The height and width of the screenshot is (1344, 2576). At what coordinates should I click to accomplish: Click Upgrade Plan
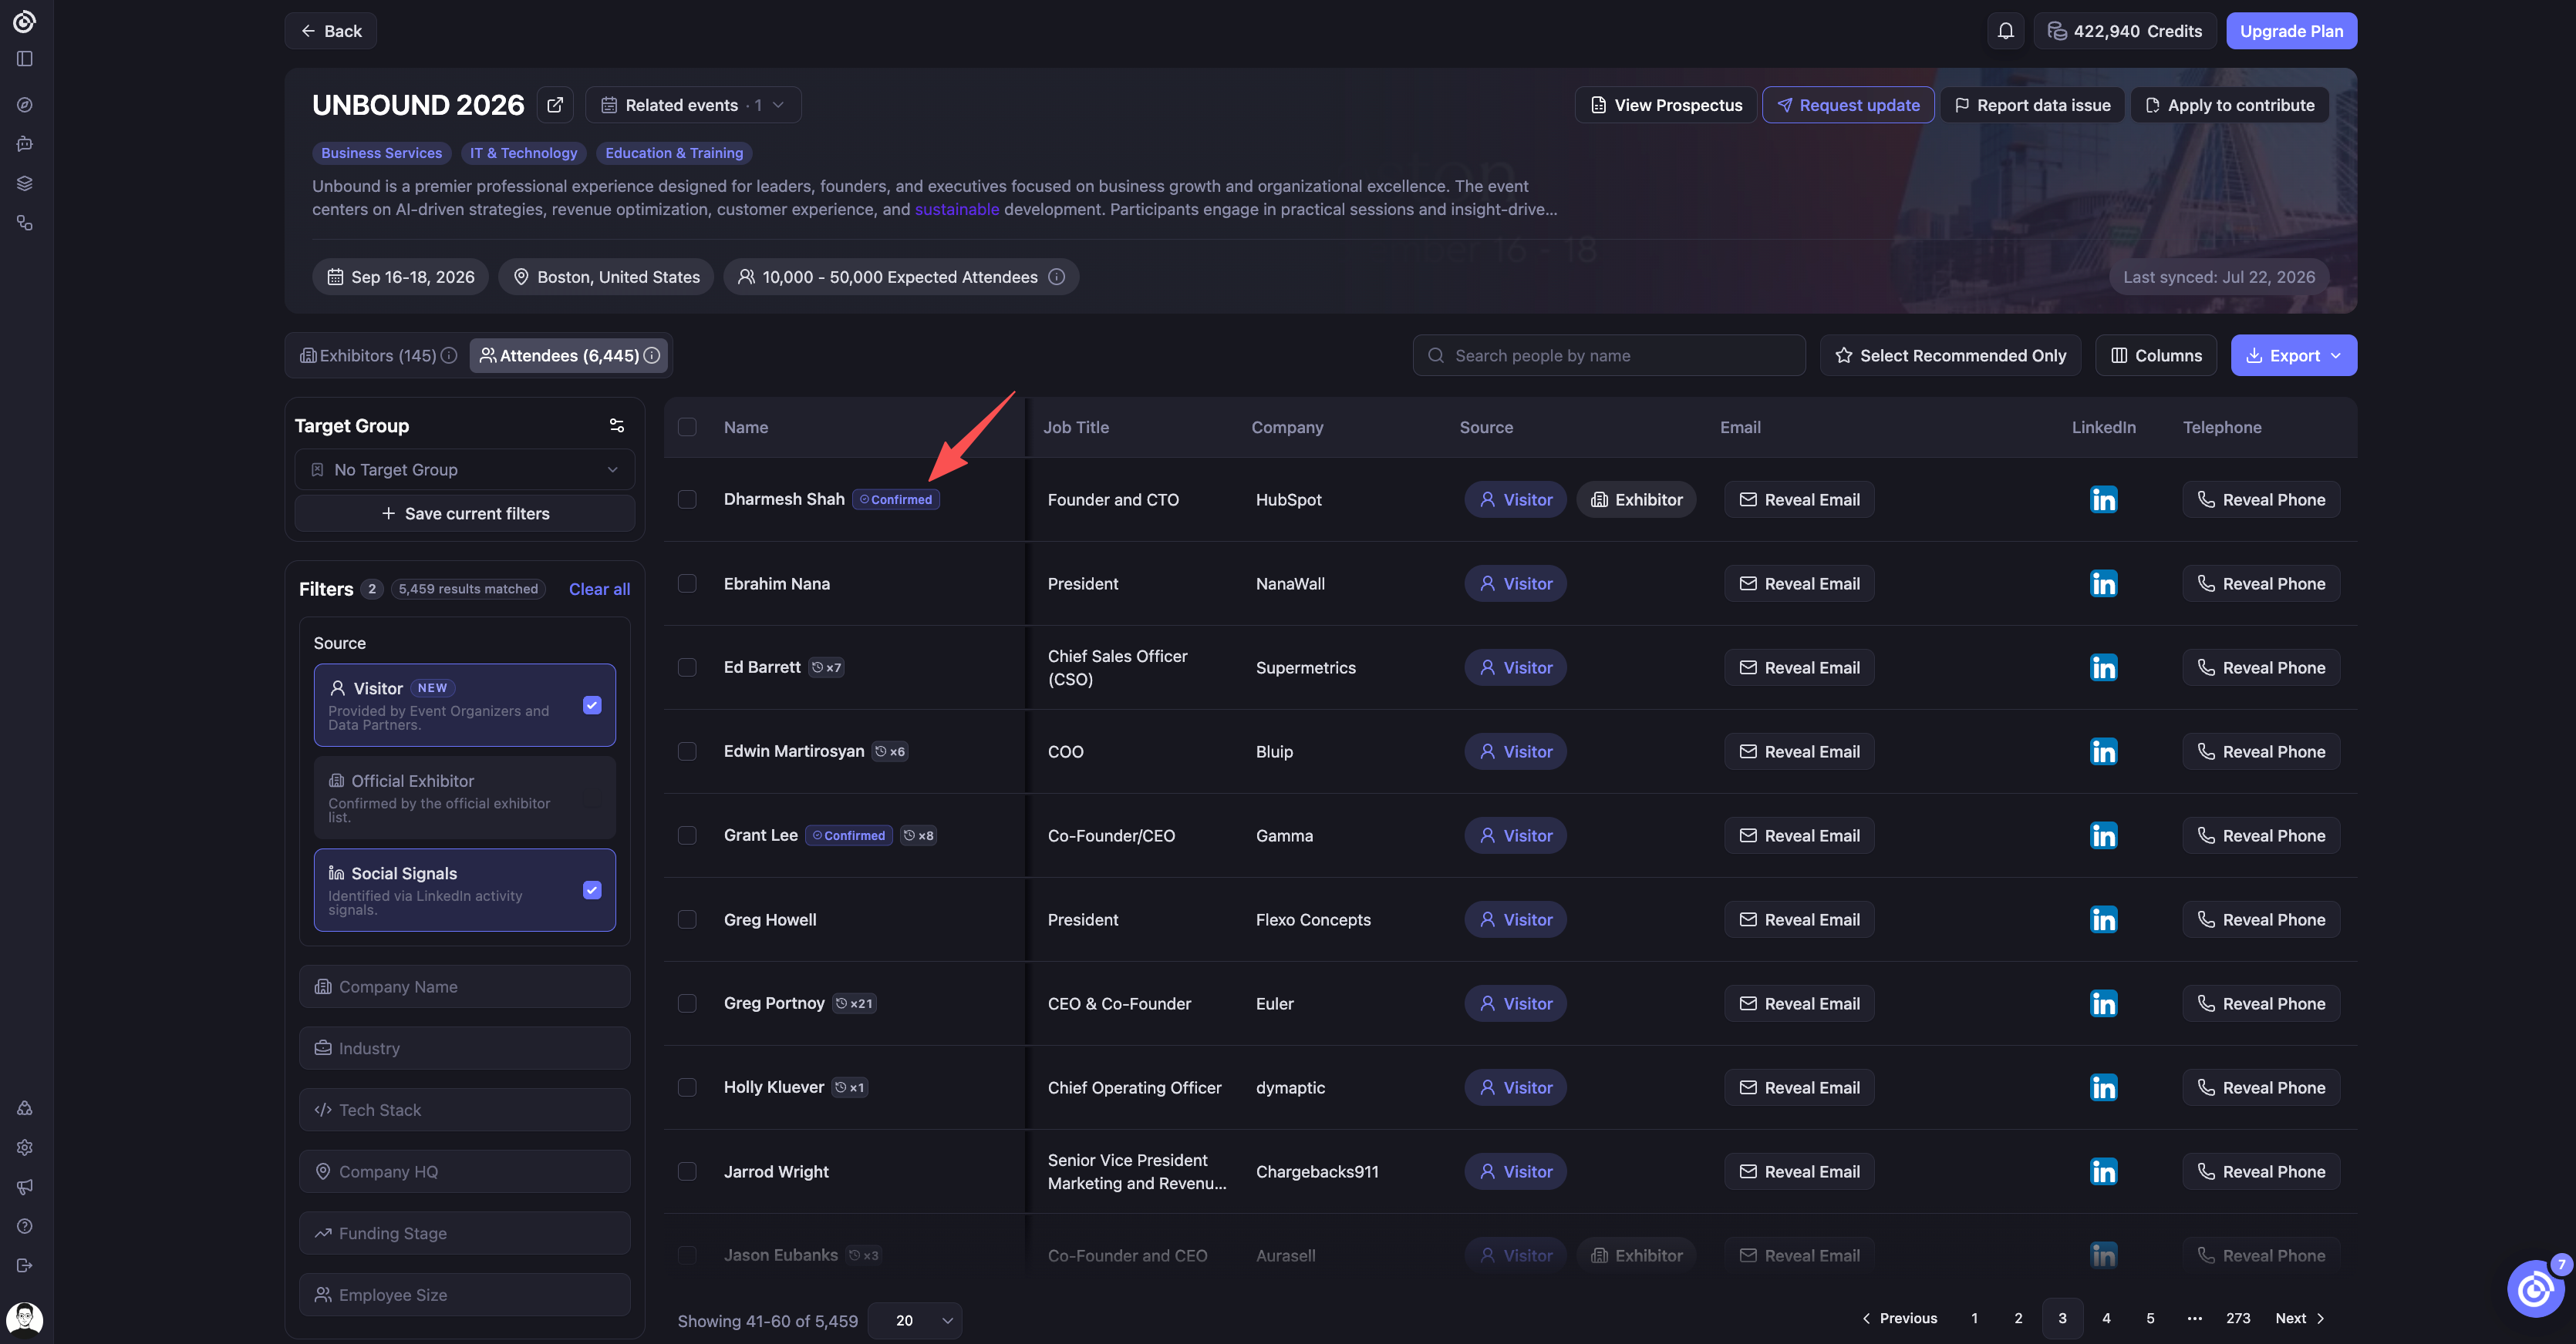pos(2291,31)
